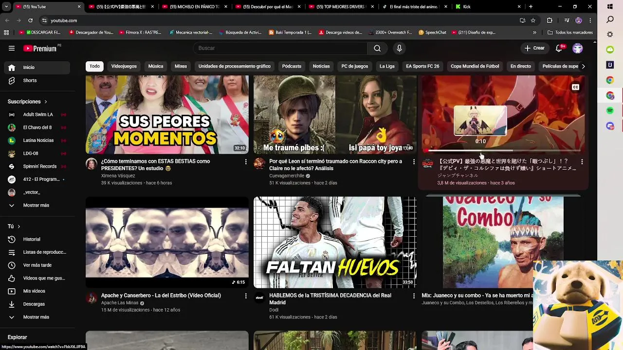Select the Noticias filter chip
Image resolution: width=623 pixels, height=350 pixels.
pyautogui.click(x=321, y=66)
